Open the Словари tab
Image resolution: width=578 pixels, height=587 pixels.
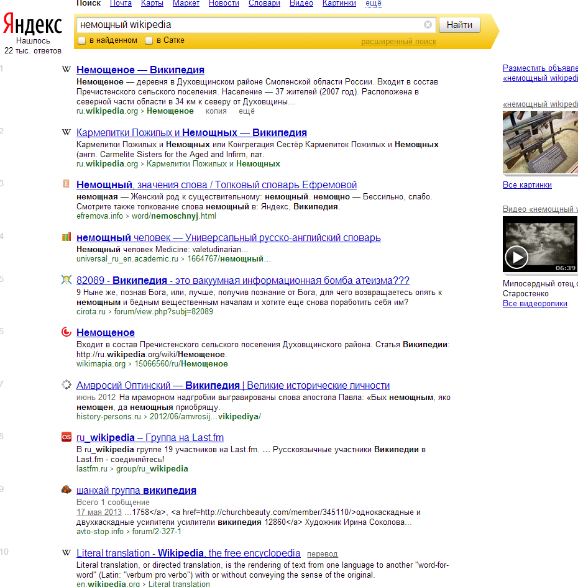point(264,3)
